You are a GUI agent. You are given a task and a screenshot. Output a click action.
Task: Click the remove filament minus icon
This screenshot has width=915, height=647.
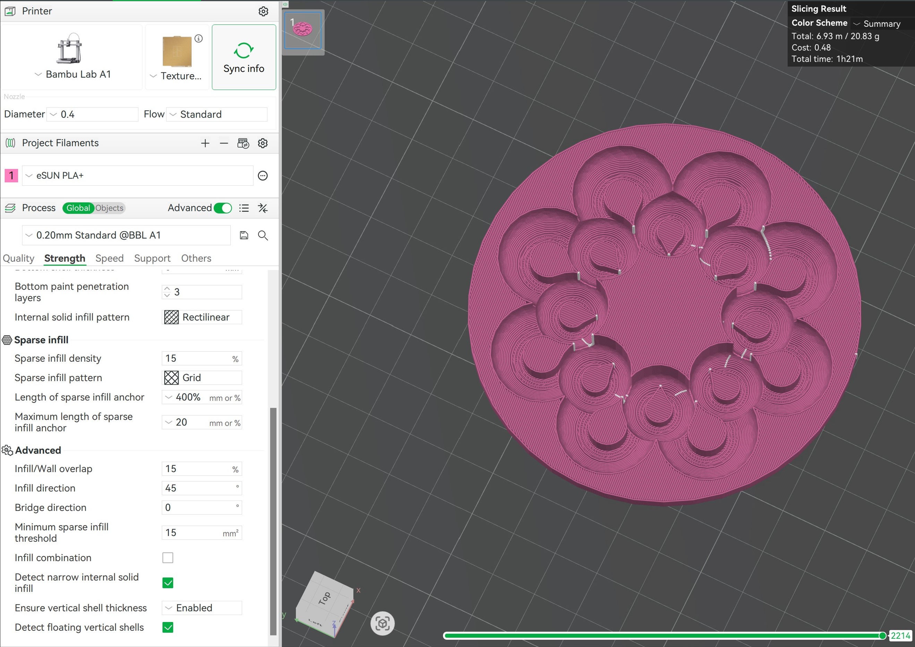pyautogui.click(x=224, y=143)
